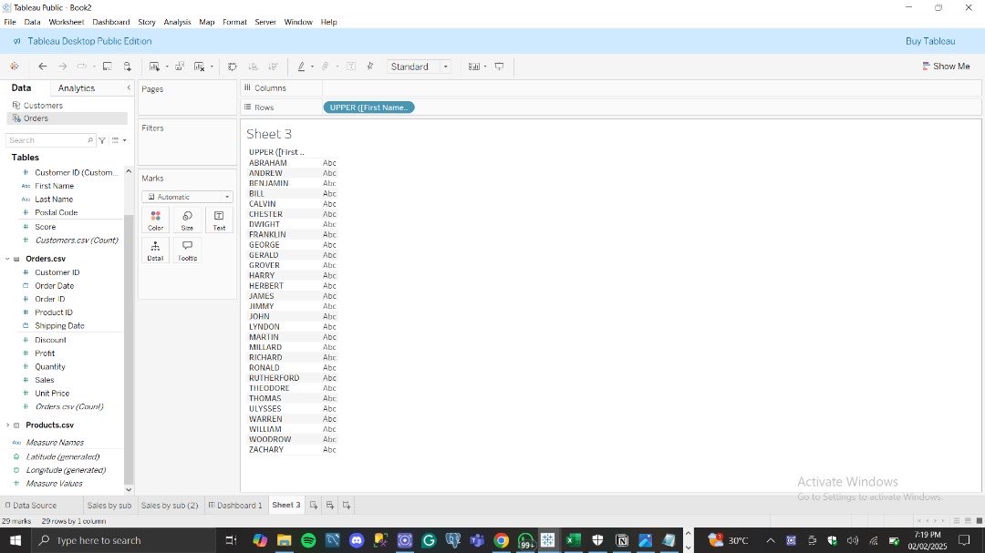Open Google Chrome from the taskbar
Viewport: 985px width, 553px height.
point(501,540)
